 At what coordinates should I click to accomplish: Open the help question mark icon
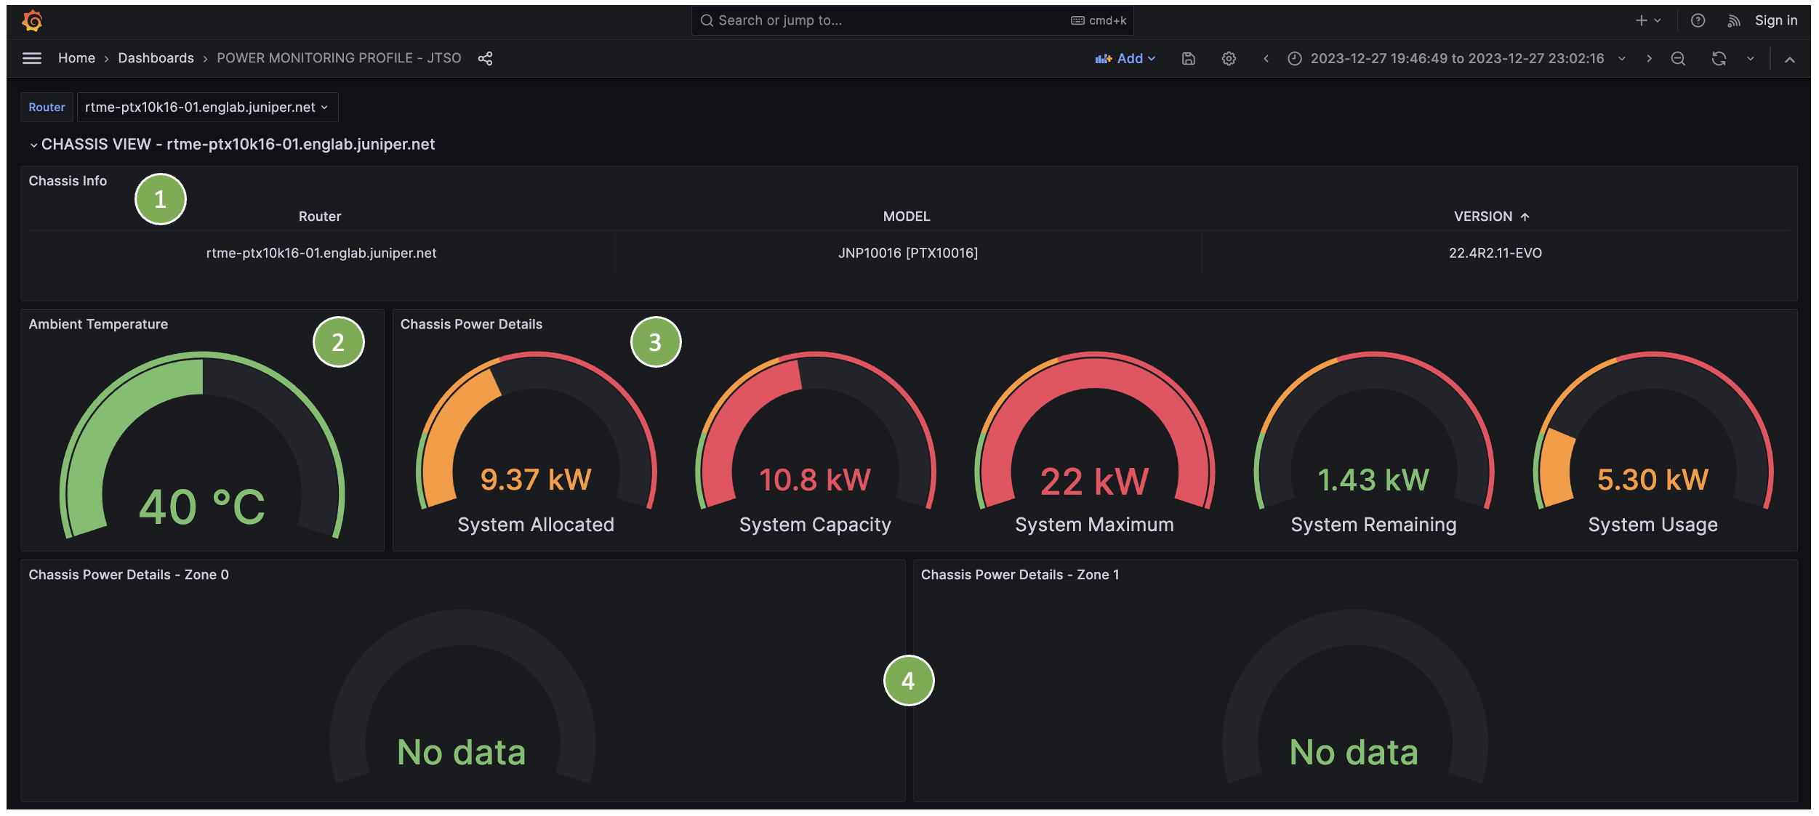coord(1698,21)
